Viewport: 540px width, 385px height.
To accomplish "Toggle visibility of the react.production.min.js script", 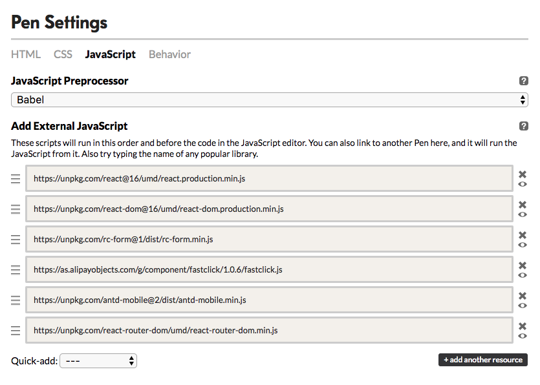I will (x=523, y=183).
